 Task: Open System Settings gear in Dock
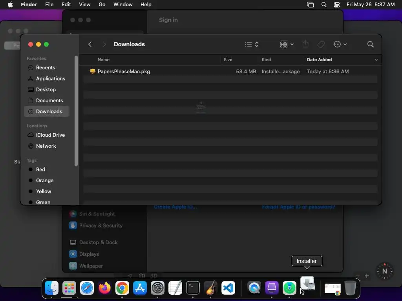pos(157,288)
